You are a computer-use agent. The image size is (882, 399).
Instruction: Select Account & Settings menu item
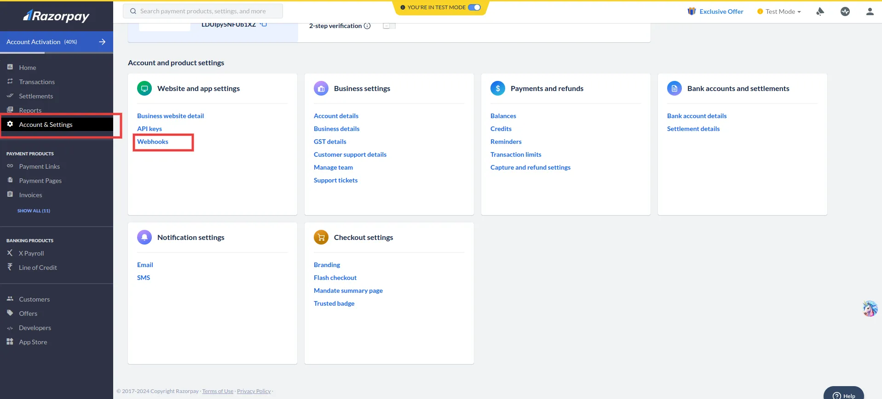pyautogui.click(x=57, y=125)
